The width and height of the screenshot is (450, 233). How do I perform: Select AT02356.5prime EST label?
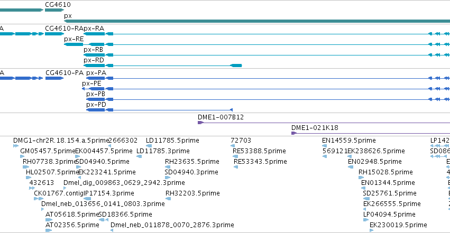click(72, 225)
